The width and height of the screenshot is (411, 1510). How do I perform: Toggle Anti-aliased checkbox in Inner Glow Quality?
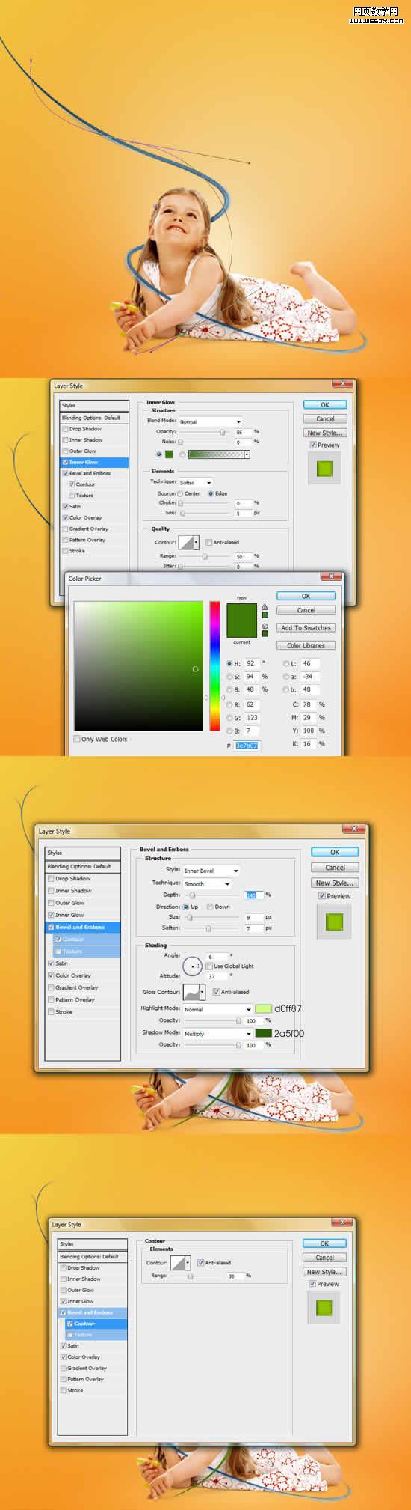208,542
